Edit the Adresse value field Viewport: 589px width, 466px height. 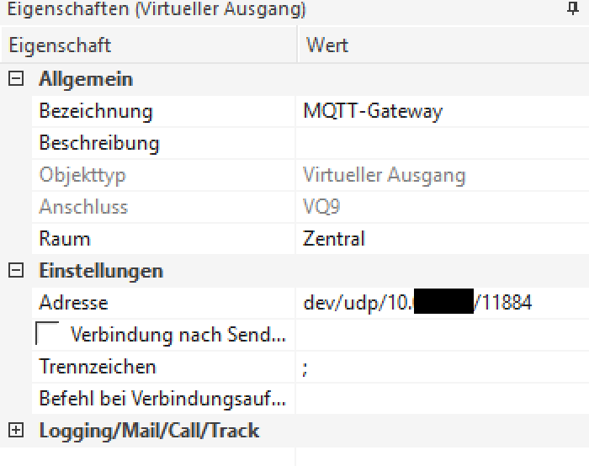click(417, 303)
